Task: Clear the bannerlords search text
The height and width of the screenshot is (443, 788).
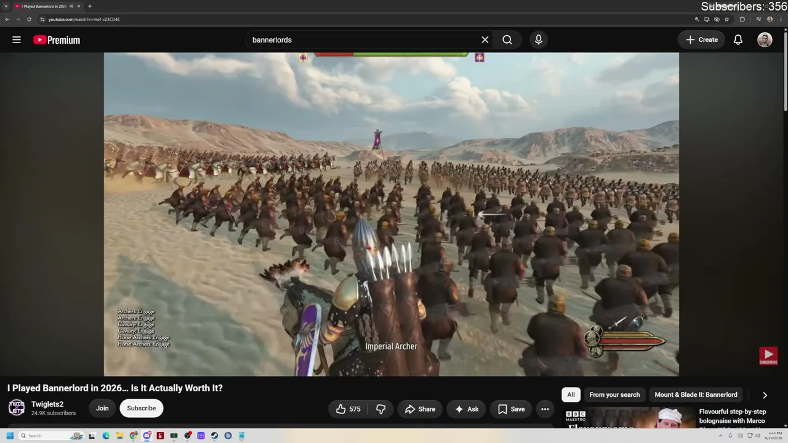Action: pos(485,40)
